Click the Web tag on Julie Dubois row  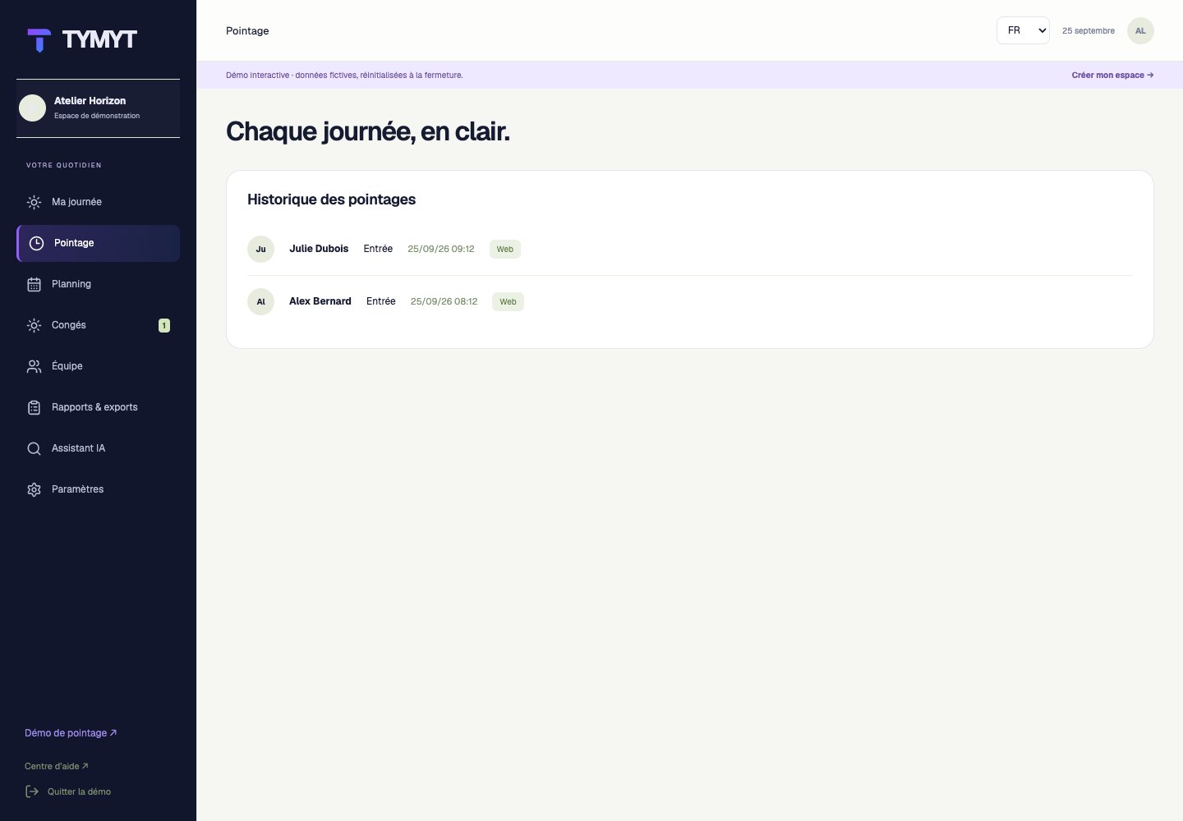[505, 249]
